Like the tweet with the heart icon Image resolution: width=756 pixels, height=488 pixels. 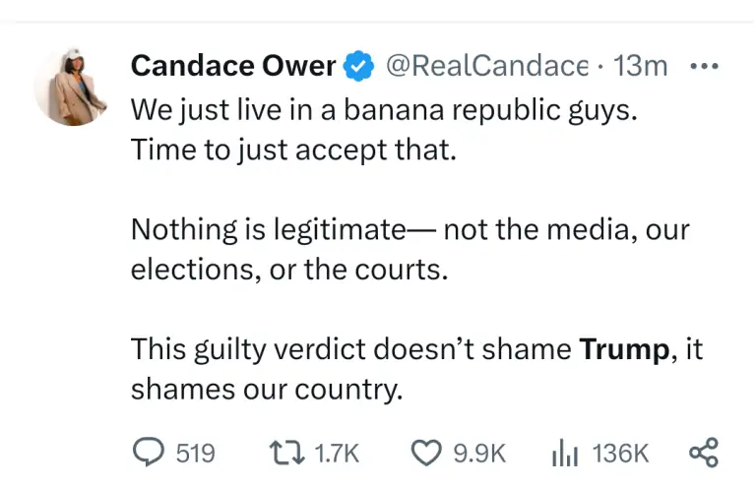(x=424, y=453)
